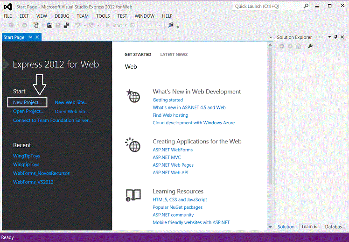Open the Redo history dropdown arrow

tap(98, 25)
